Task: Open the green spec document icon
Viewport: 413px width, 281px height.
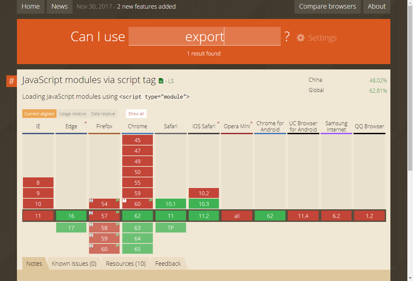Action: pos(161,81)
